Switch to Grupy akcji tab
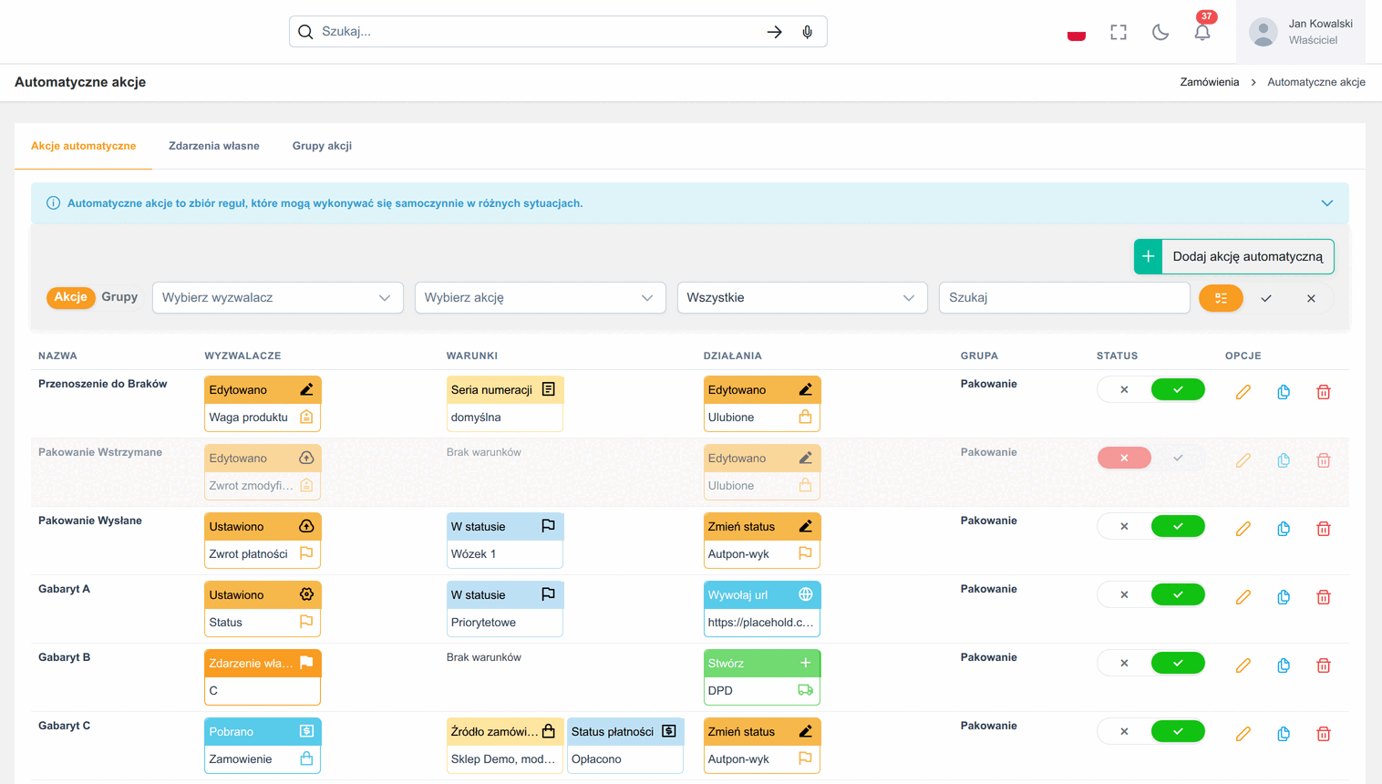This screenshot has height=784, width=1382. 322,146
